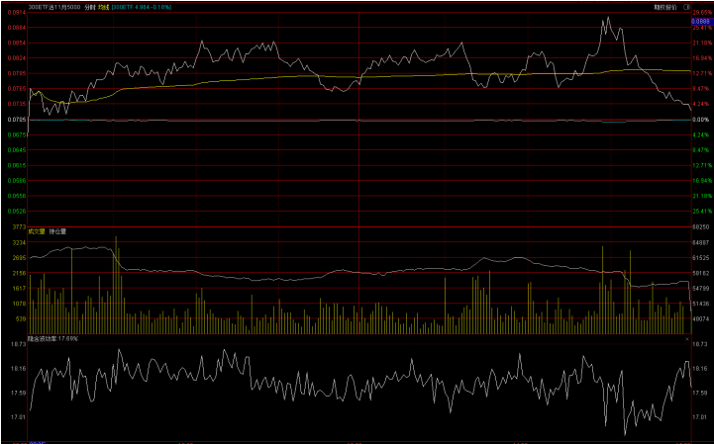This screenshot has height=444, width=714.
Task: Click the 29.65% top percentage label
Action: (x=700, y=13)
